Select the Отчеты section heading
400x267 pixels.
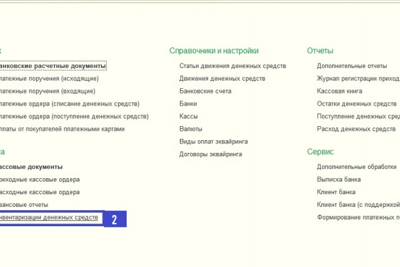coord(320,51)
